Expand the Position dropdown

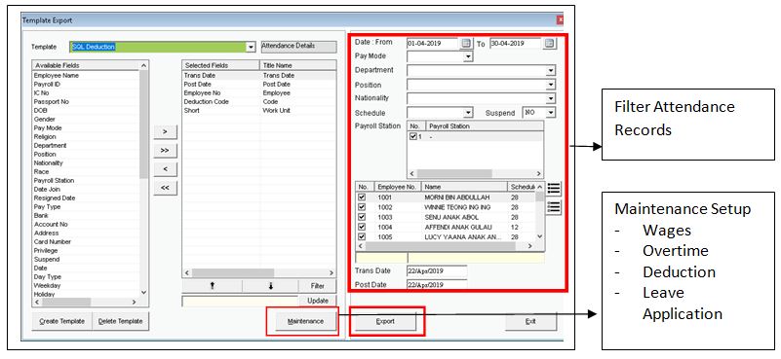point(550,85)
